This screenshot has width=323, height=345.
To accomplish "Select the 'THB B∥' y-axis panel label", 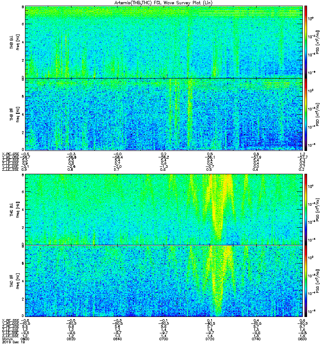I will [x=12, y=114].
